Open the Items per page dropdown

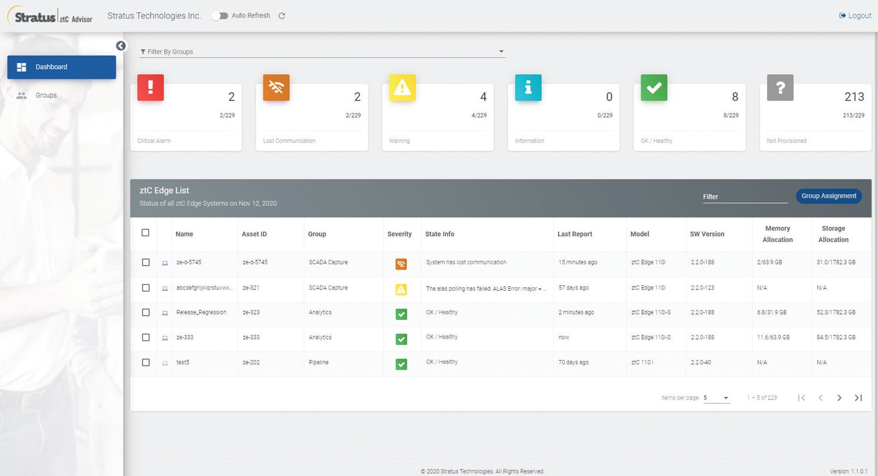click(716, 398)
